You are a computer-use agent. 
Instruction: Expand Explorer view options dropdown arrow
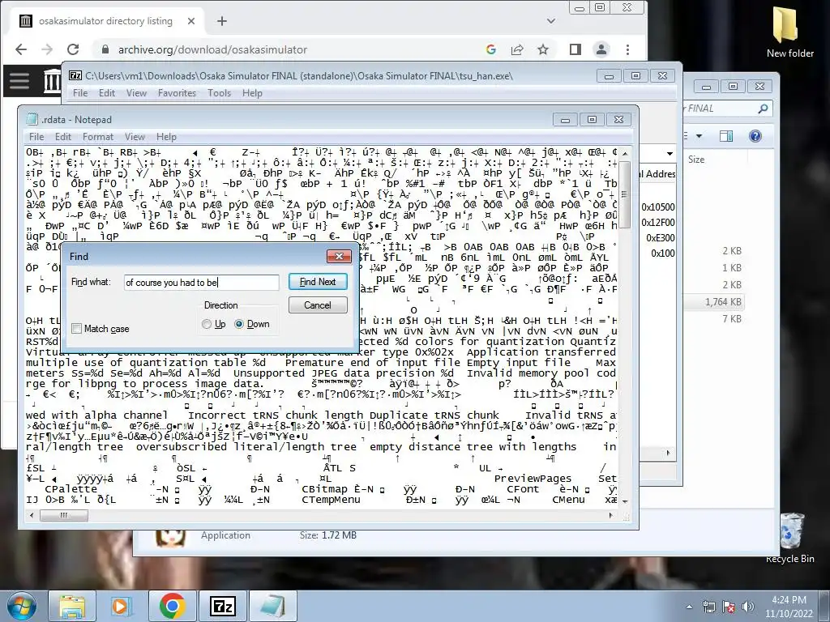699,136
